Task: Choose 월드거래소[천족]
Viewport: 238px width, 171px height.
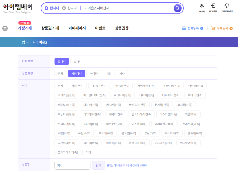Action: pos(142,114)
